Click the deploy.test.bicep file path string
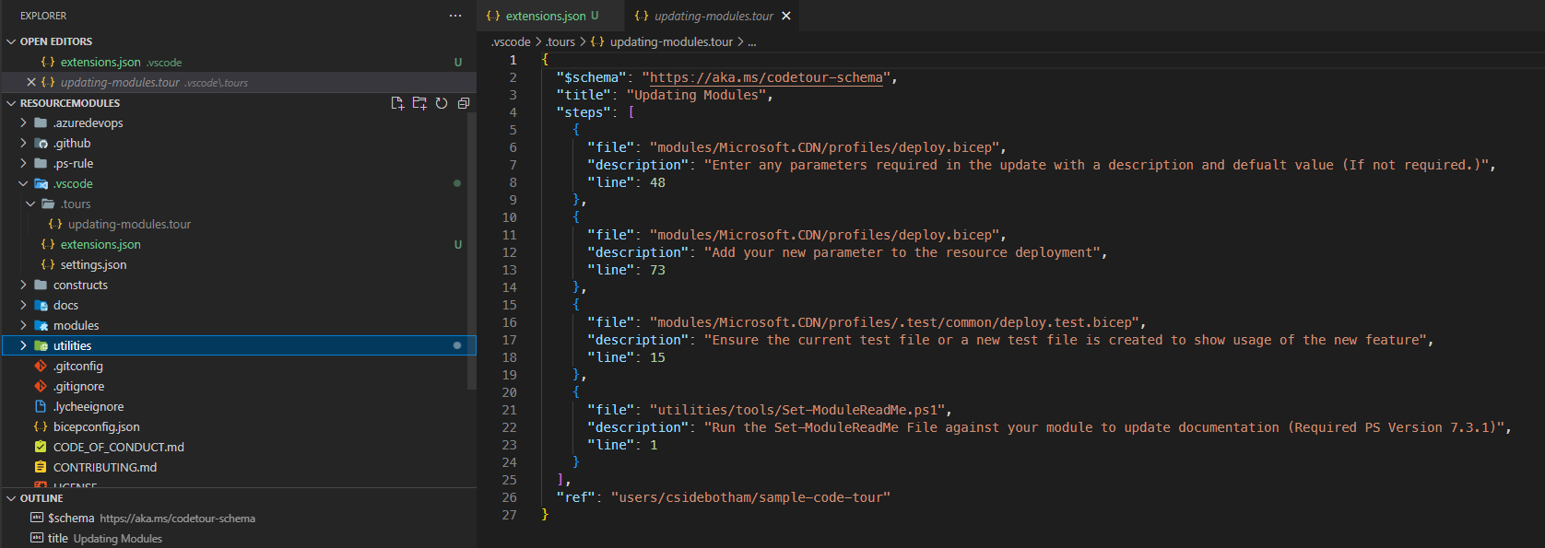 pyautogui.click(x=895, y=322)
